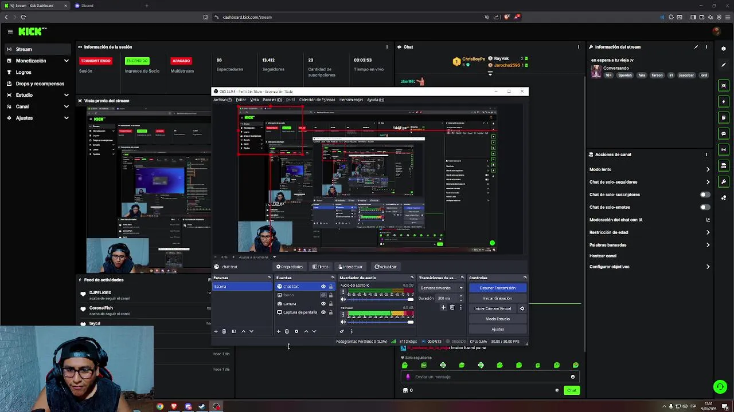Viewport: 734px width, 412px height.
Task: Click the lightning bolt icon in right sidebar
Action: pos(724,101)
